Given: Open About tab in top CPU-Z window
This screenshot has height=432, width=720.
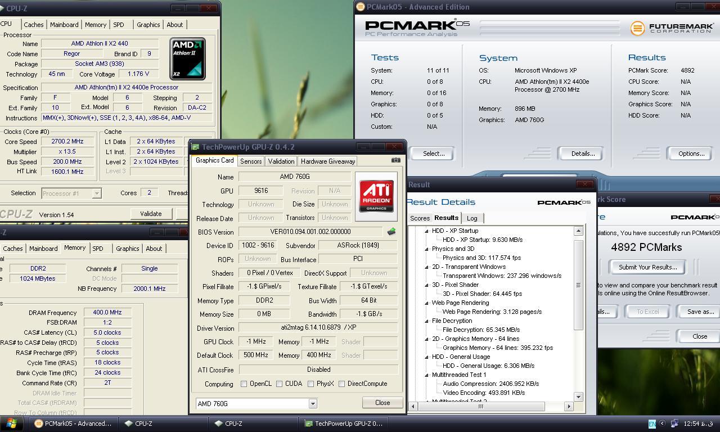Looking at the screenshot, I should pyautogui.click(x=174, y=25).
